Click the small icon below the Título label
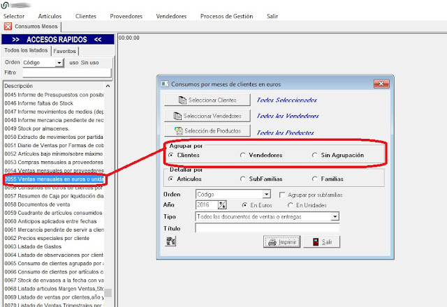The height and width of the screenshot is (307, 447). coord(170,241)
